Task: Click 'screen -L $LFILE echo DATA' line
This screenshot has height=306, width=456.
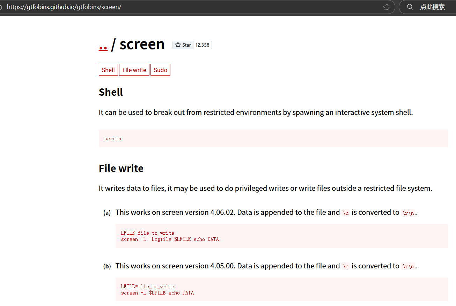Action: pyautogui.click(x=157, y=293)
